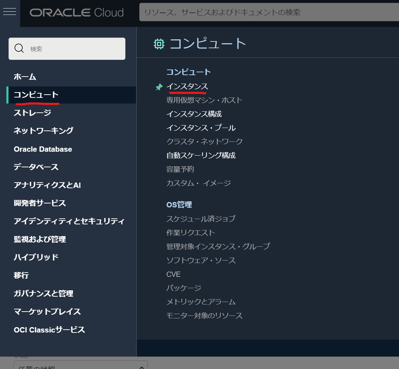Focus the top resource search field
The image size is (399, 369).
click(269, 12)
